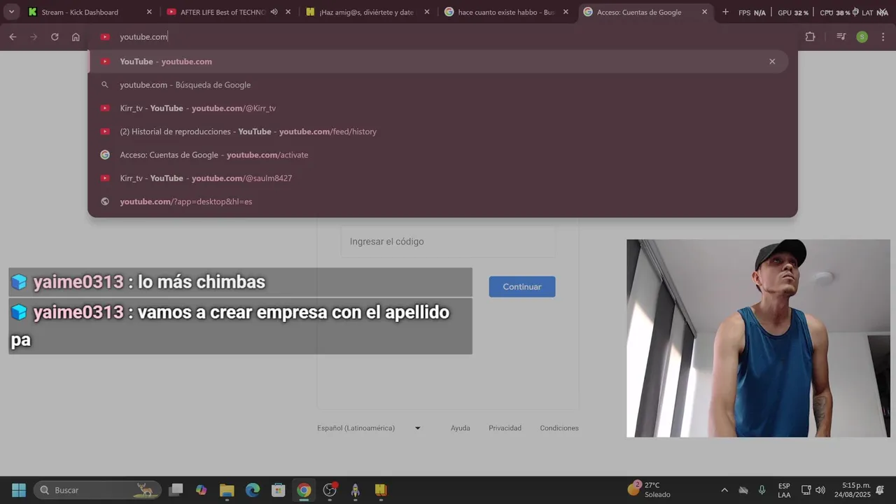Open the weather widget showing 27°C Soleado
The width and height of the screenshot is (896, 504).
coord(650,490)
